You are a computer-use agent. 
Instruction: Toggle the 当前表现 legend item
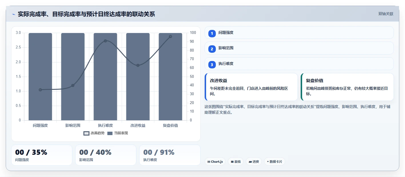pyautogui.click(x=117, y=133)
